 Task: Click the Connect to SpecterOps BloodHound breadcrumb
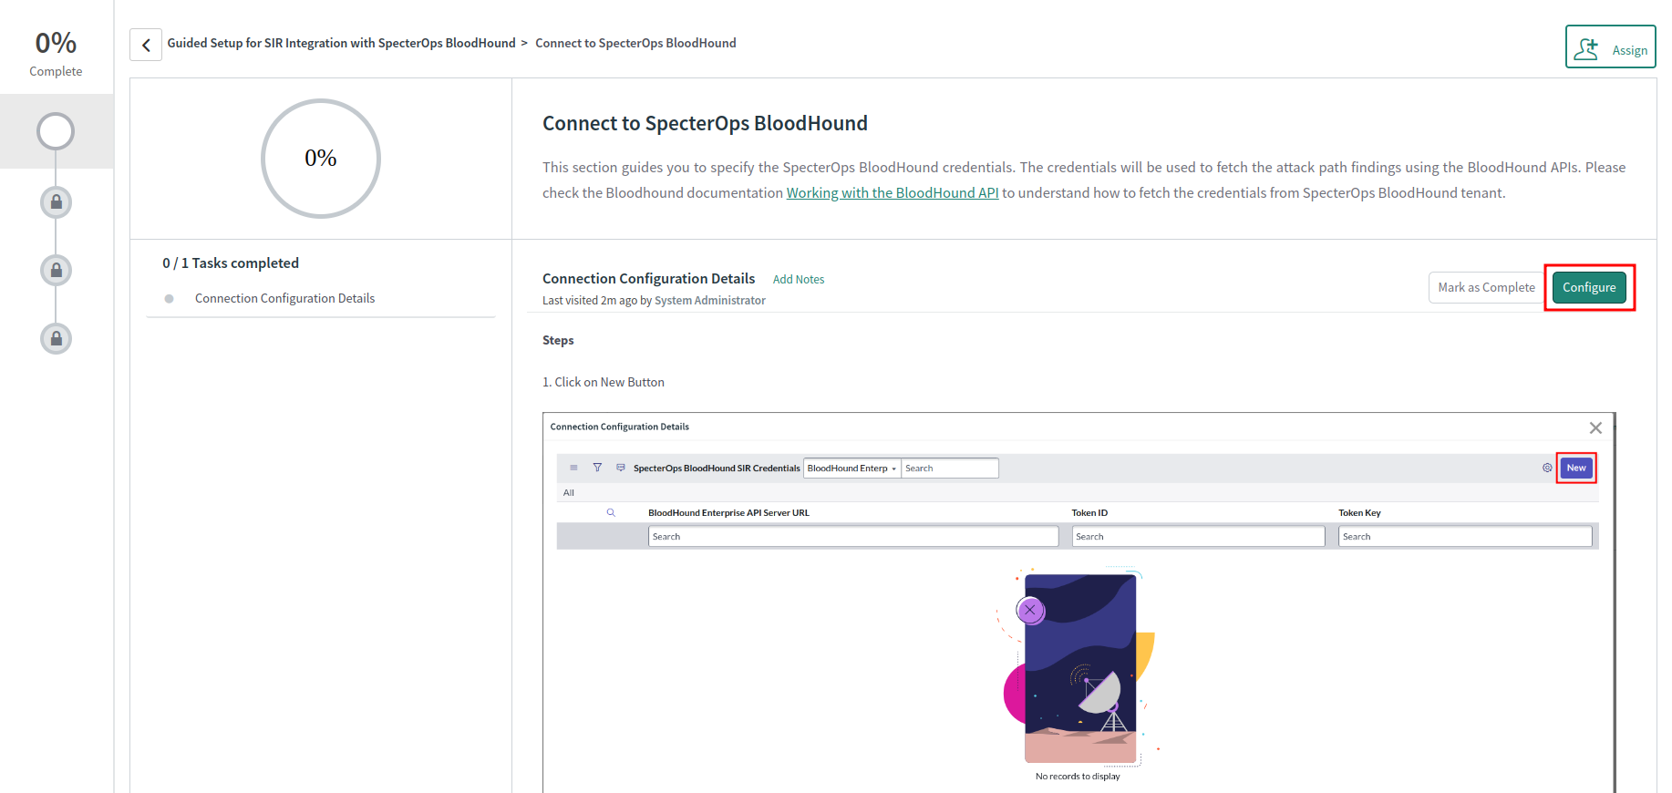pyautogui.click(x=635, y=43)
